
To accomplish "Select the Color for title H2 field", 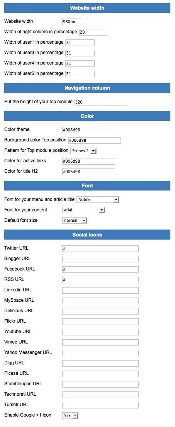I will coord(88,172).
